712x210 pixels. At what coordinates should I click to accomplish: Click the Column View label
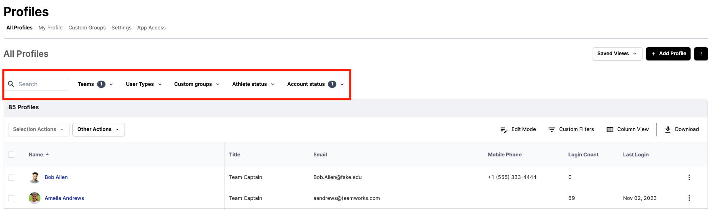[633, 129]
